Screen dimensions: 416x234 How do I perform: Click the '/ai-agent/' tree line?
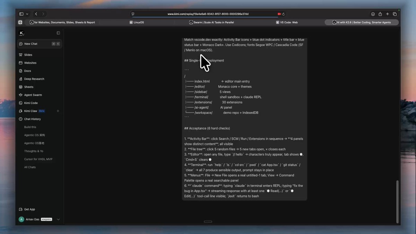point(208,107)
